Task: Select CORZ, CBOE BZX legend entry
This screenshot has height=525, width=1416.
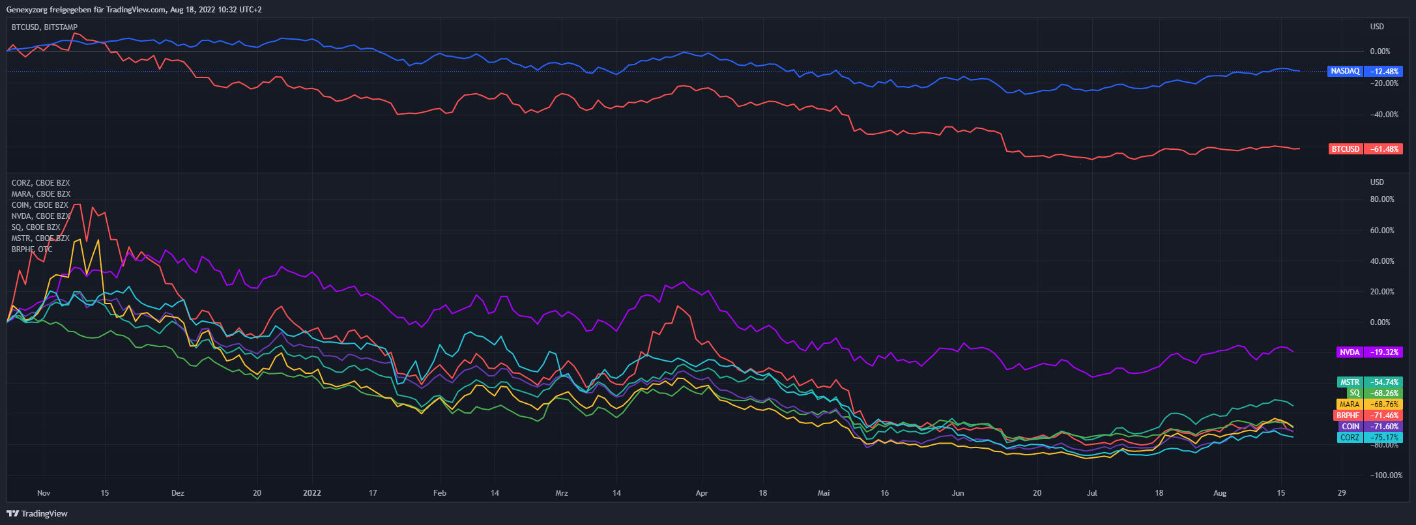Action: (40, 183)
